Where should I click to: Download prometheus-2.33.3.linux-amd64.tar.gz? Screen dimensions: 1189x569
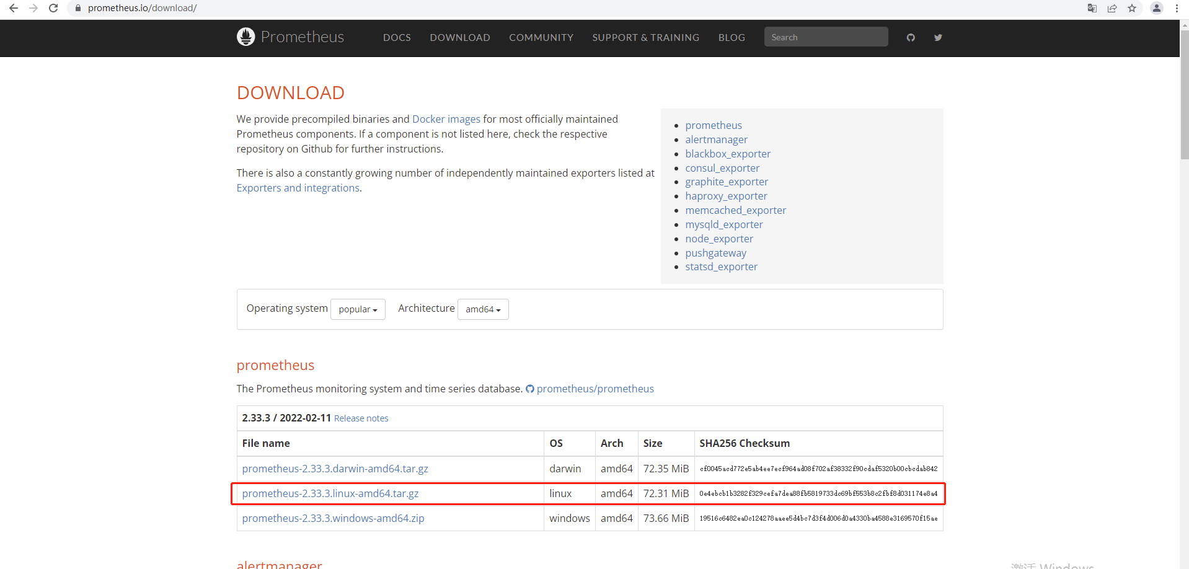330,493
